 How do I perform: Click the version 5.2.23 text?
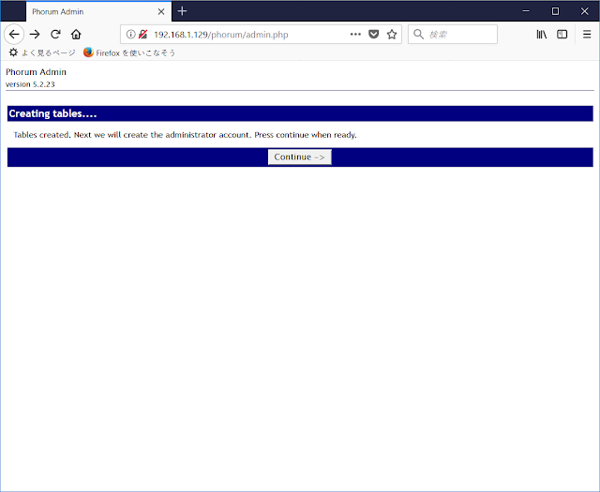[30, 84]
